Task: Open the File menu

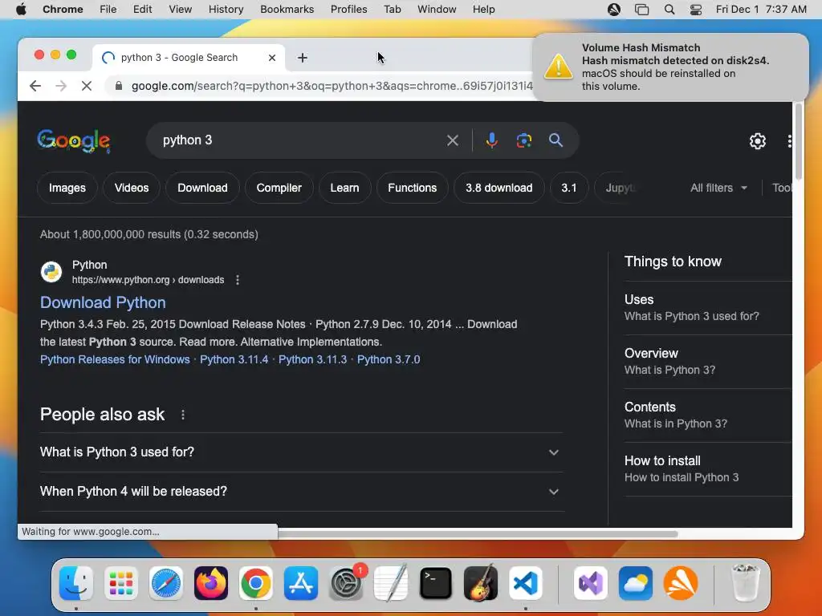Action: [108, 10]
